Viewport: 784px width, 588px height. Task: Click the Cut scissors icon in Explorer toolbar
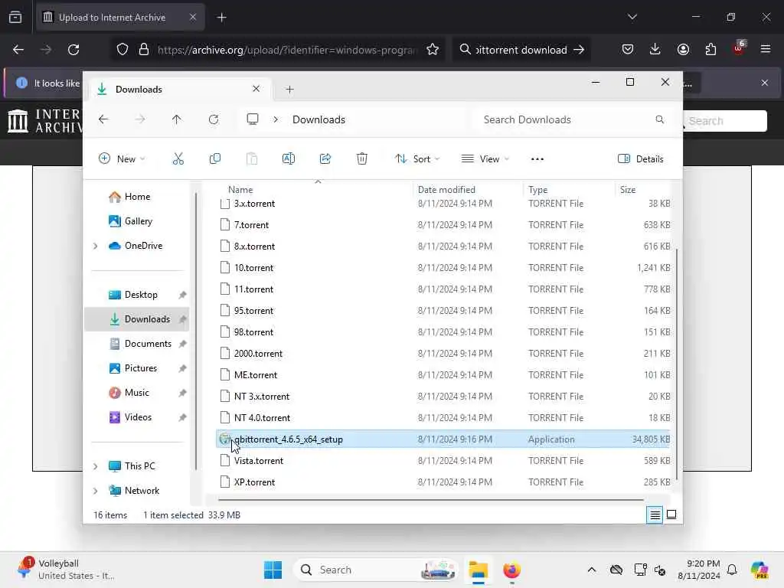tap(178, 159)
